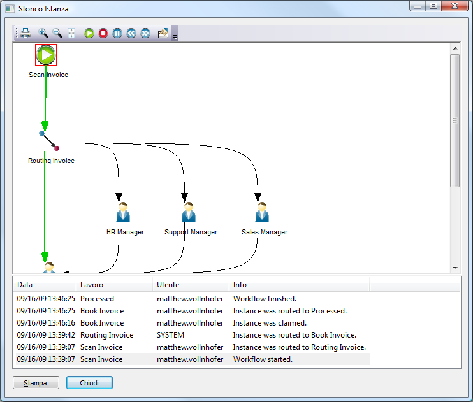Click the scrollbar down arrow in diagram
The height and width of the screenshot is (402, 473).
click(x=455, y=268)
